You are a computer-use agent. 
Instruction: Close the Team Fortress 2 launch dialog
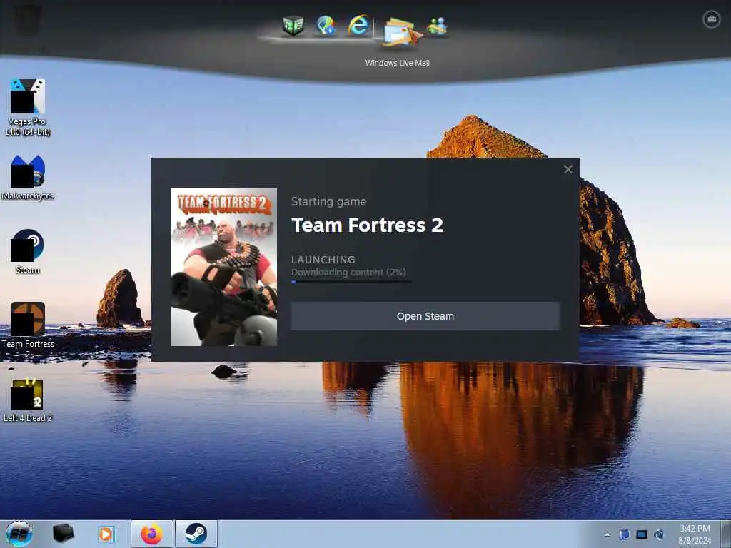click(568, 169)
